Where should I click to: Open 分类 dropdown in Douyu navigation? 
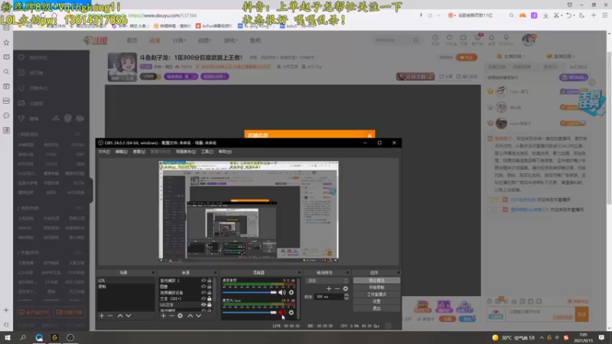click(x=179, y=41)
